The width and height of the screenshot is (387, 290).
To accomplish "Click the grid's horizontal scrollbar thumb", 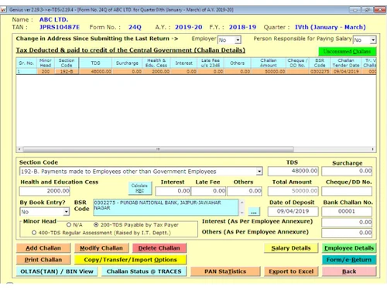I will point(158,149).
